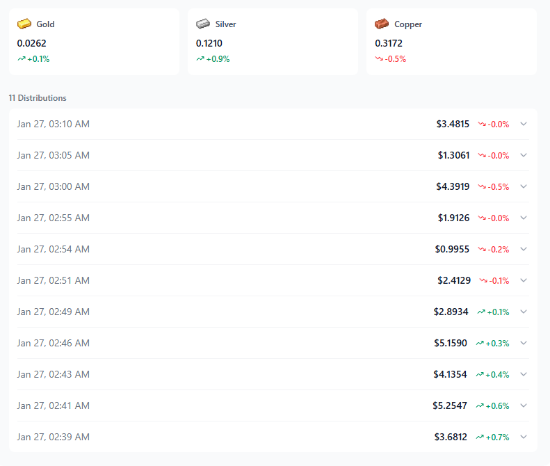Click the Copper downtrend arrow icon

coord(379,58)
